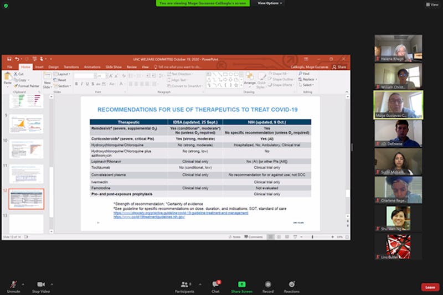Open the Participants panel

click(184, 284)
